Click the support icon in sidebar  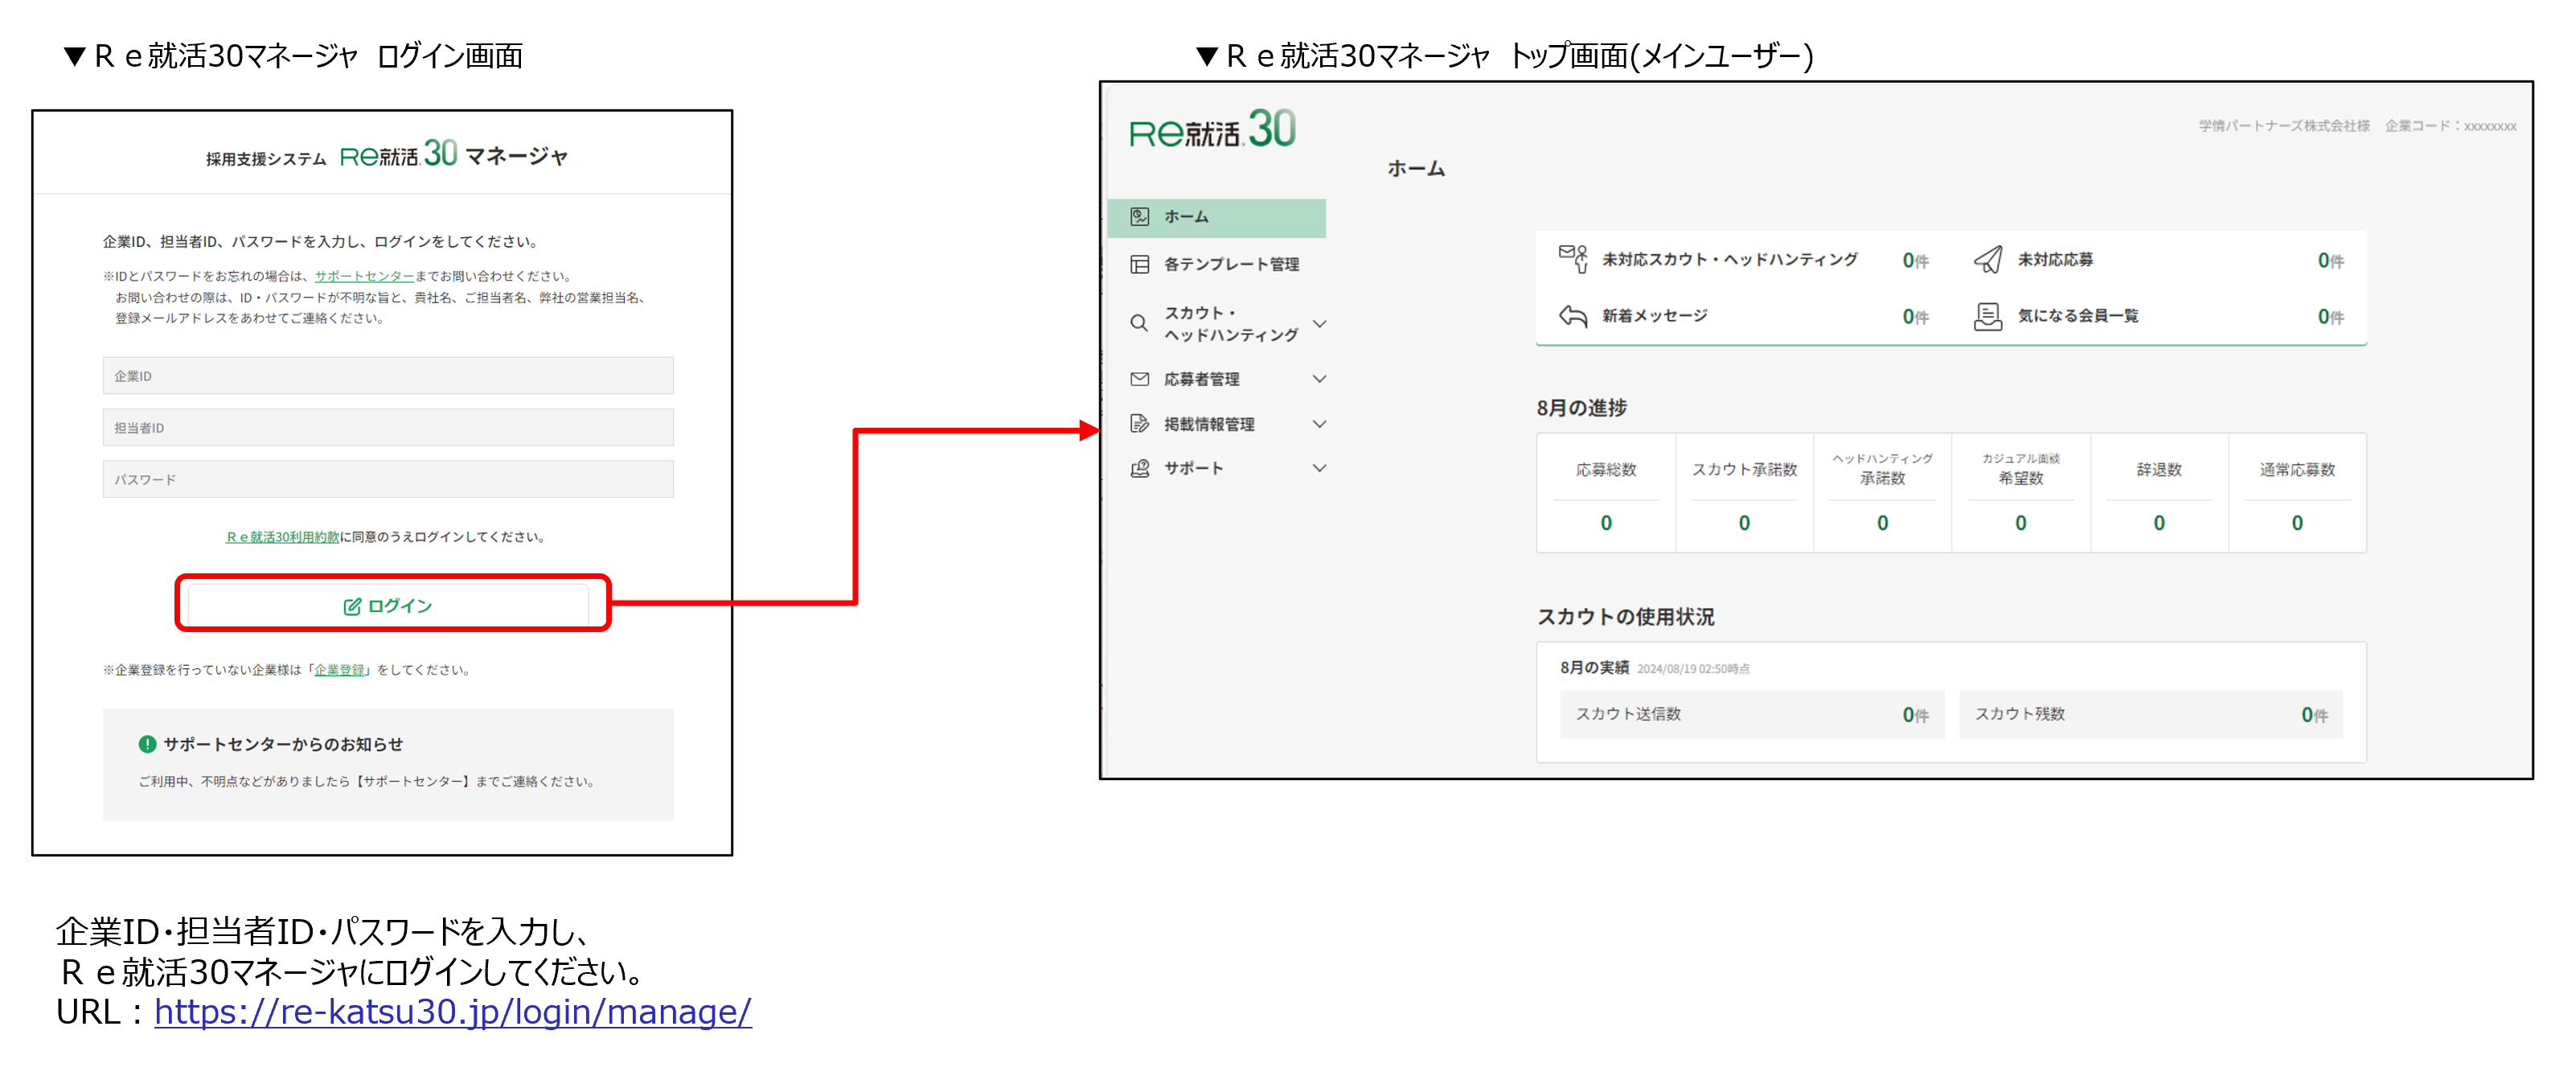1139,468
